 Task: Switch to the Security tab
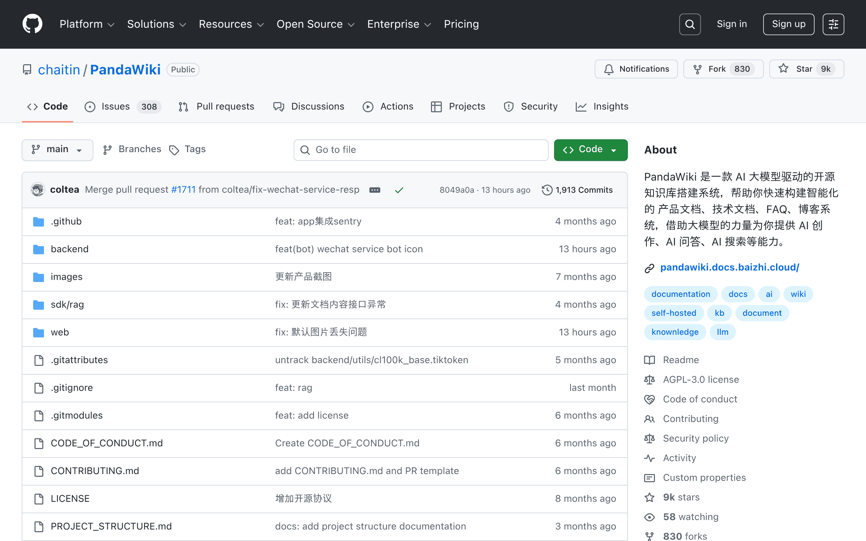click(530, 107)
